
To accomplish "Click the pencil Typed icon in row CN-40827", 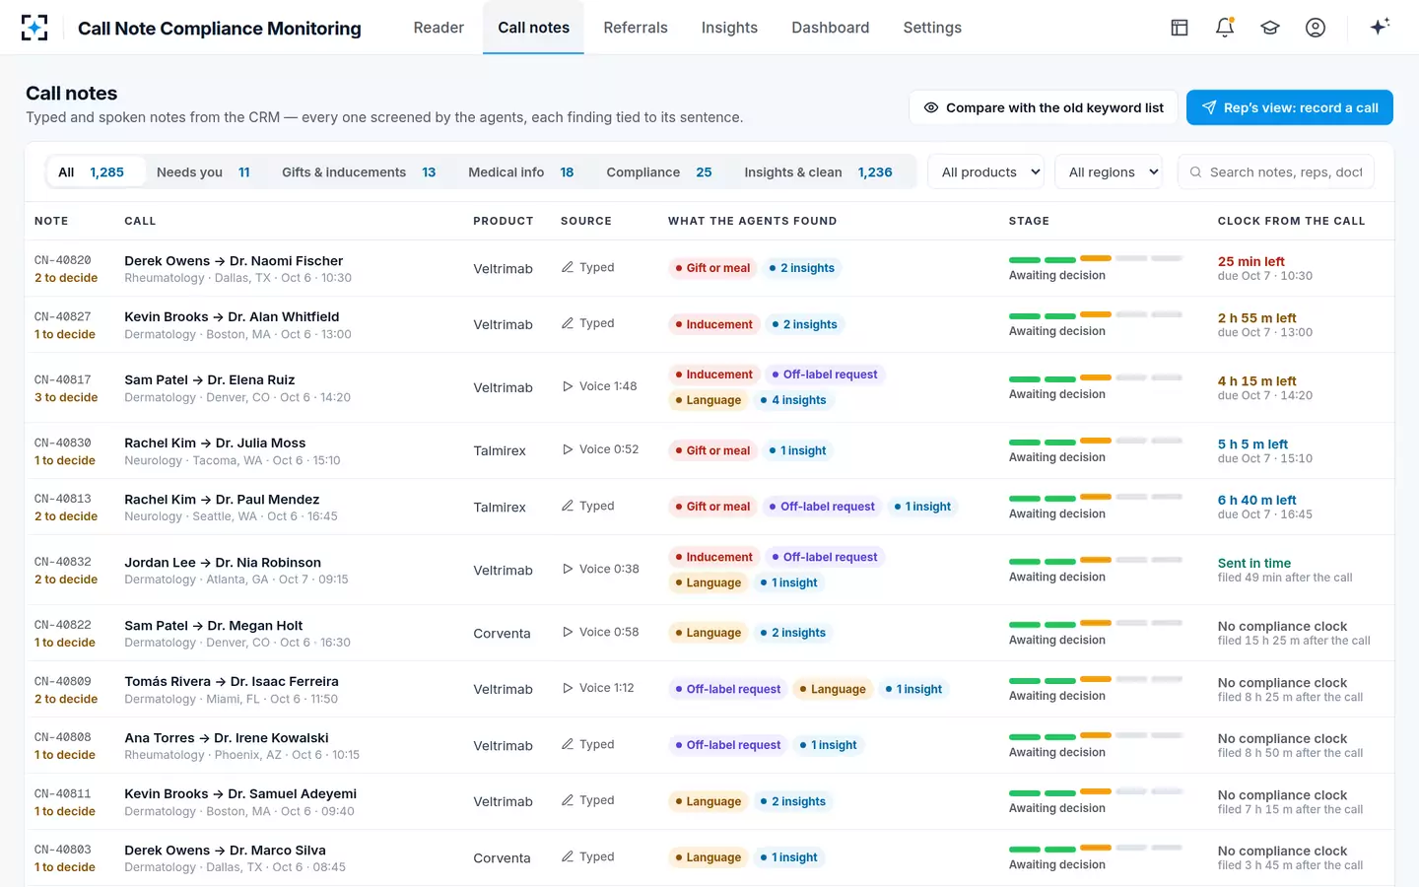I will [568, 323].
